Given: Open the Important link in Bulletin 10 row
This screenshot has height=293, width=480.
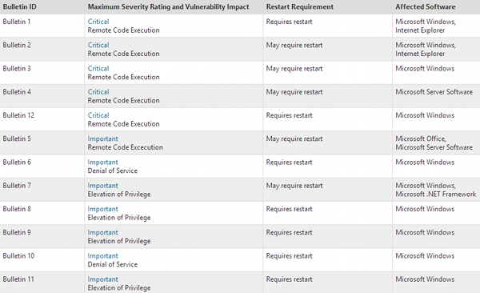Looking at the screenshot, I should tap(103, 256).
